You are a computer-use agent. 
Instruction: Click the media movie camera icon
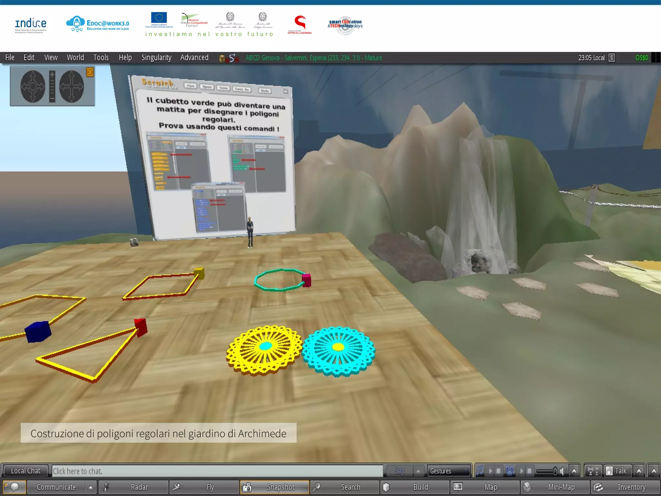coord(510,471)
